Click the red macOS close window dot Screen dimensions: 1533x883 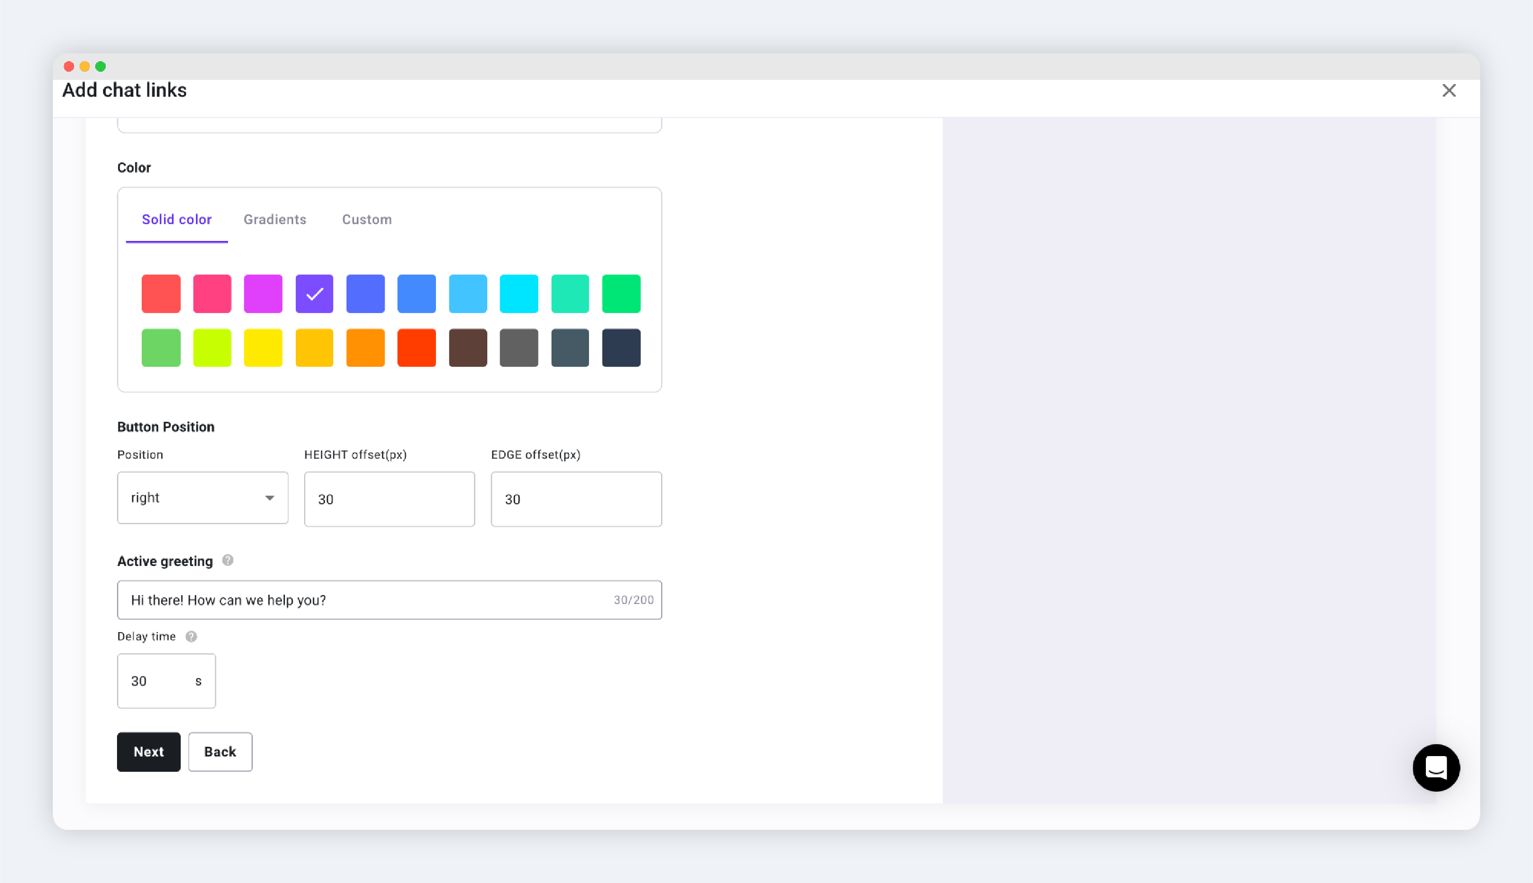[x=69, y=66]
